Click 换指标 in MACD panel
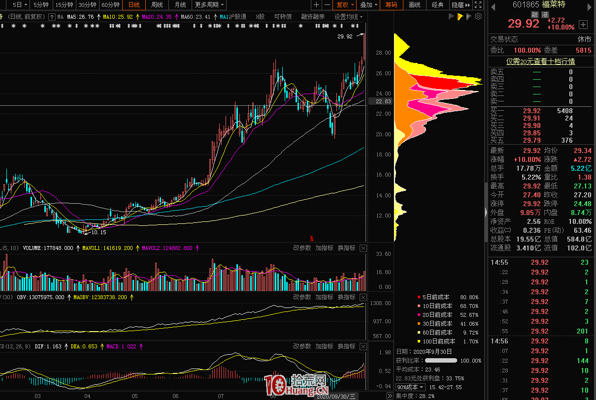 [347, 346]
